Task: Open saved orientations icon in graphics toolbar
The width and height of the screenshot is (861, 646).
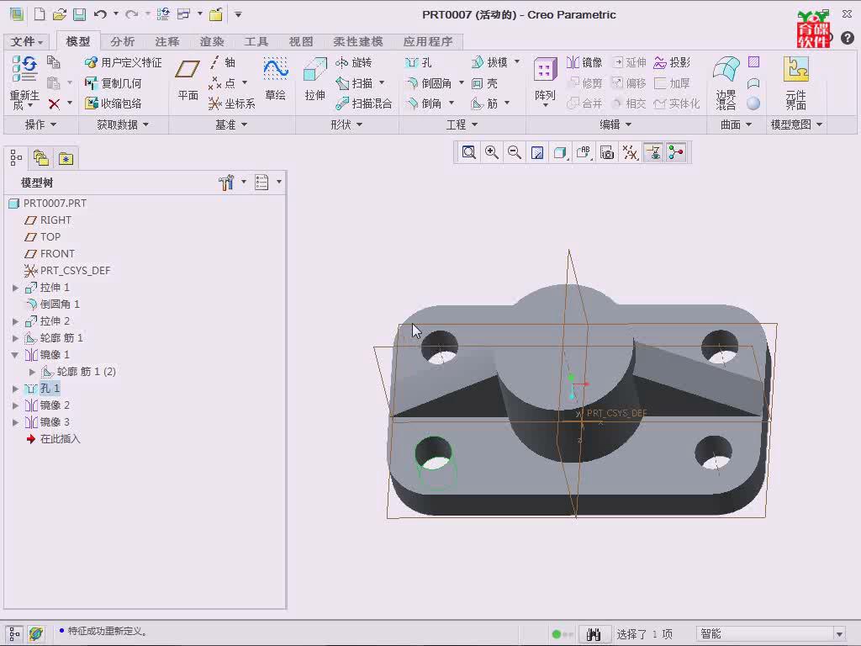Action: 584,152
